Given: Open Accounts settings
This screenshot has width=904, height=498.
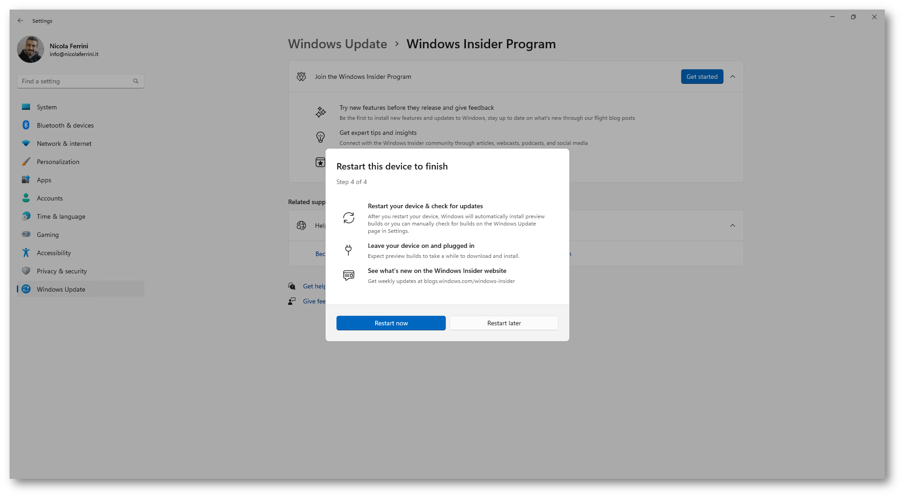Looking at the screenshot, I should [x=81, y=198].
